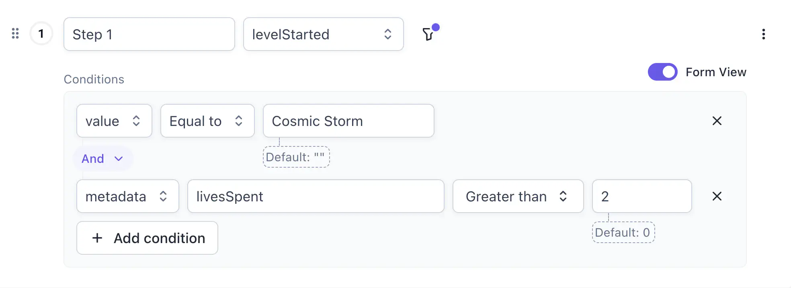Remove the livesSpent condition with the X
This screenshot has width=791, height=288.
[x=717, y=196]
